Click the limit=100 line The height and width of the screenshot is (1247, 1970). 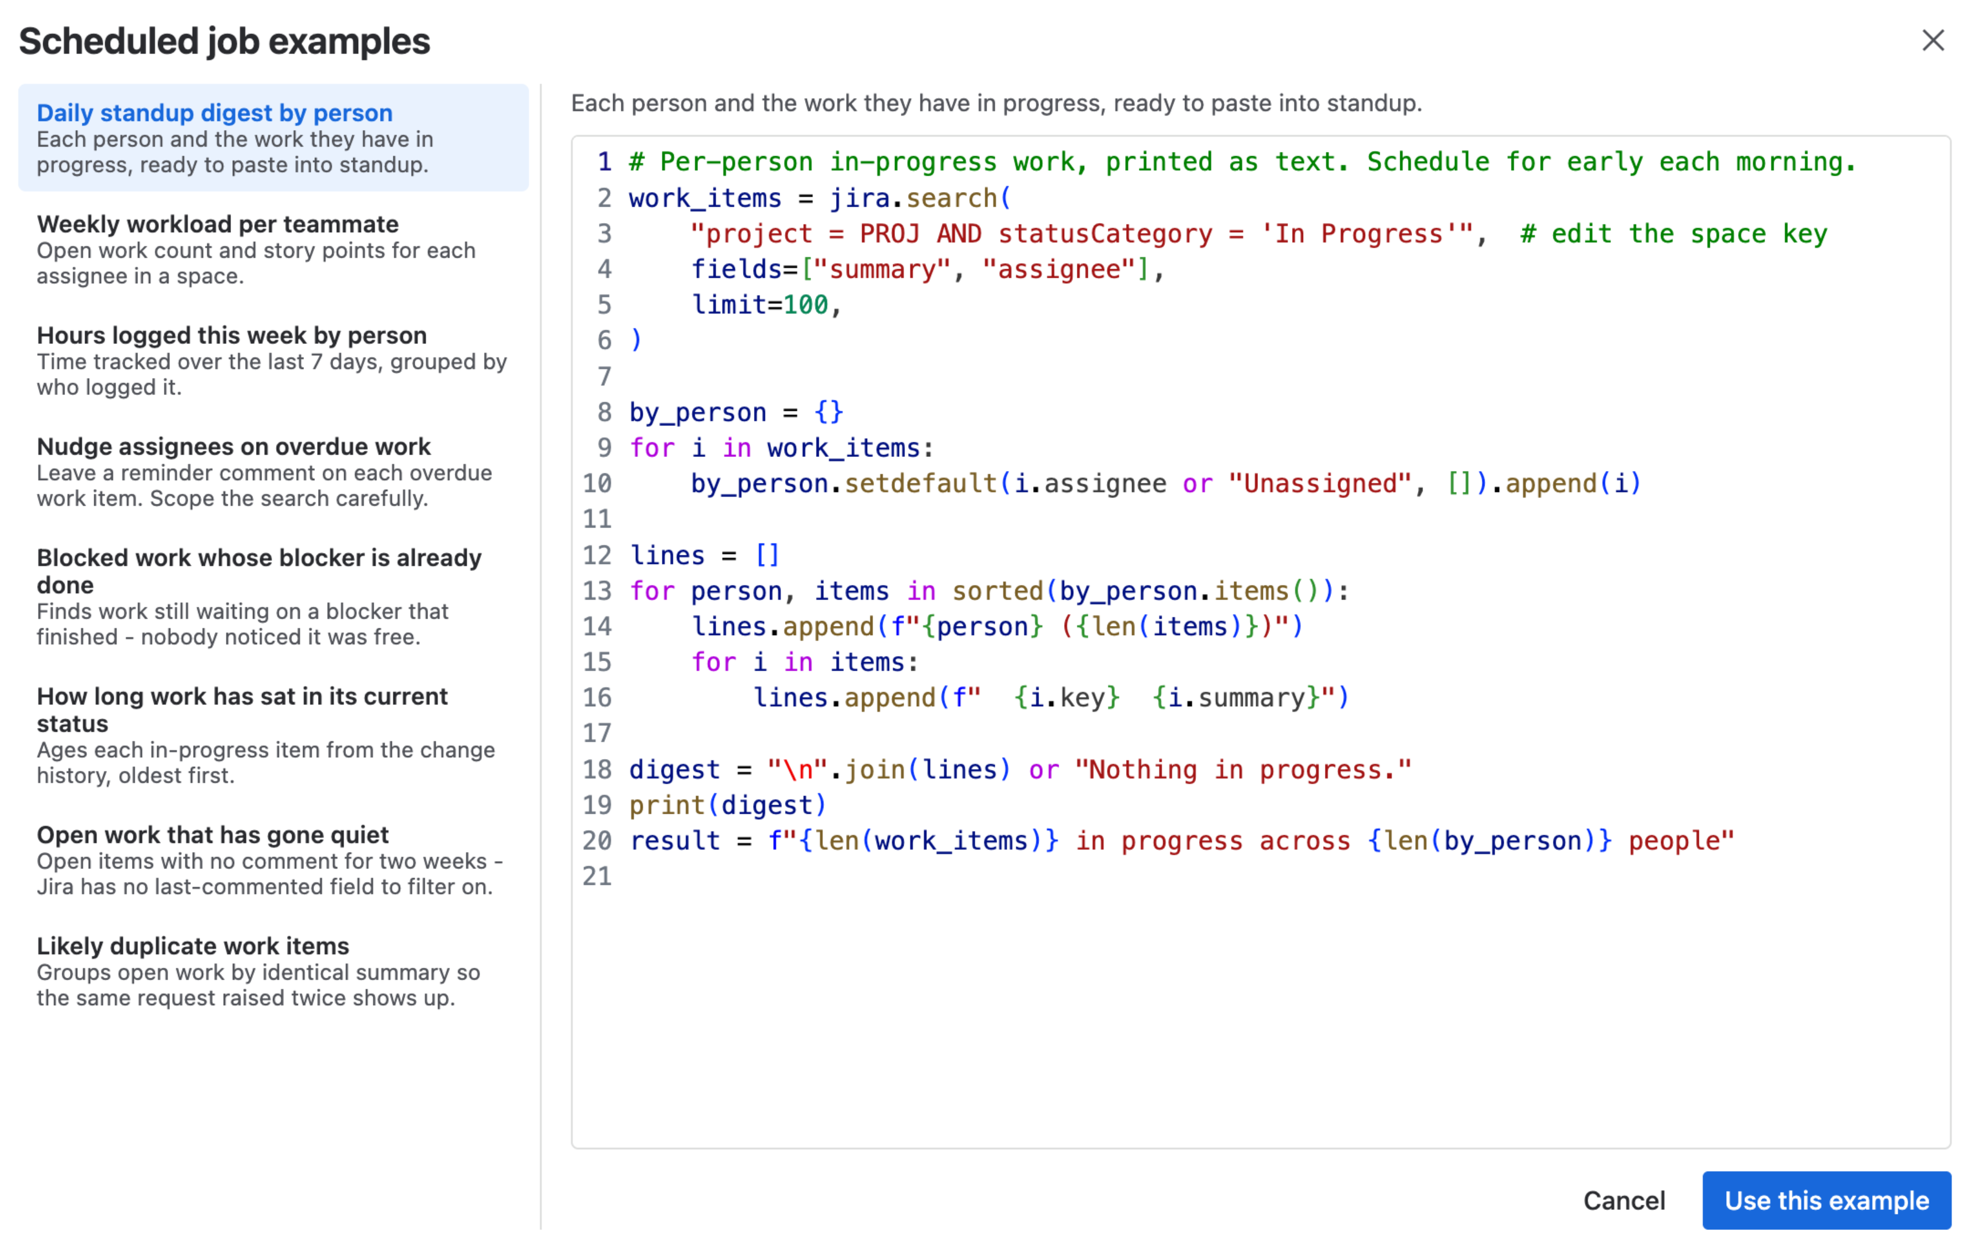(767, 305)
